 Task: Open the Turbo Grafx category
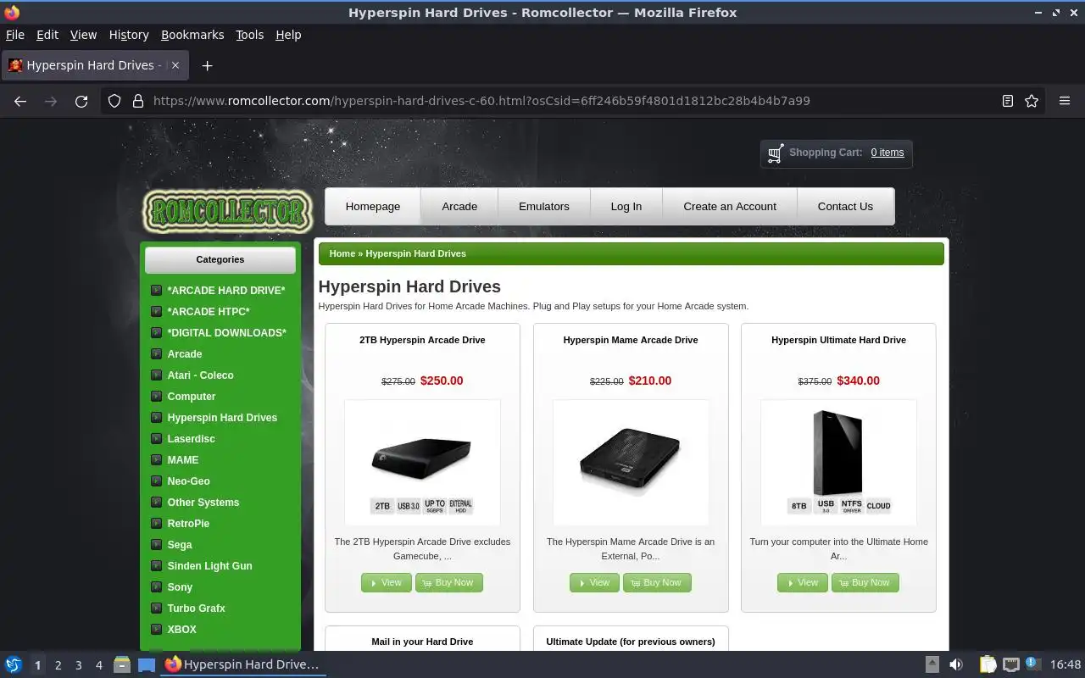point(196,608)
